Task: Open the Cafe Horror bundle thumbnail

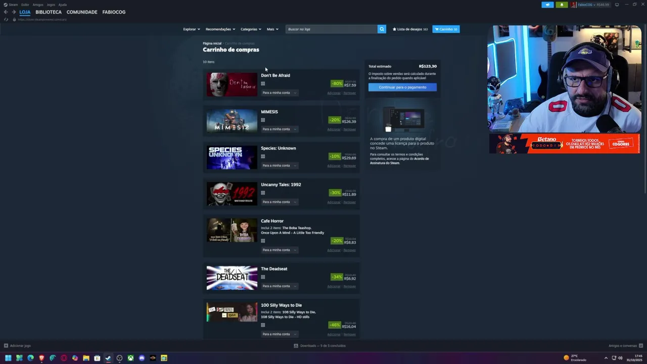Action: (x=232, y=230)
